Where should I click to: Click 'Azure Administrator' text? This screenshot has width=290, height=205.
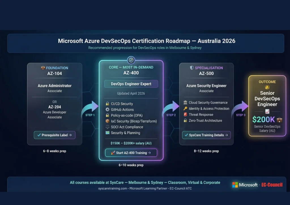point(55,86)
